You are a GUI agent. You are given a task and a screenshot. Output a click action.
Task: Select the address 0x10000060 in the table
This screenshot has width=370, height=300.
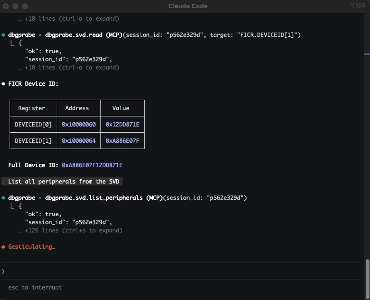point(79,125)
